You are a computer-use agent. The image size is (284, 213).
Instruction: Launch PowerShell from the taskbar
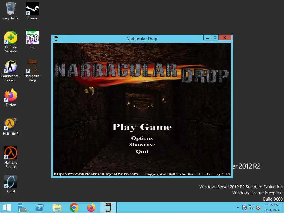[39, 207]
